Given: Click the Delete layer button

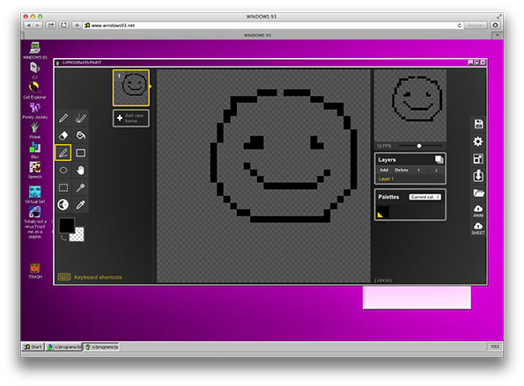Looking at the screenshot, I should tap(402, 171).
